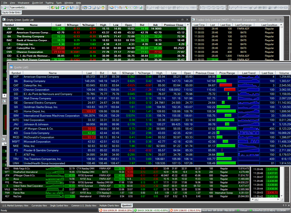This screenshot has height=213, width=291.
Task: Open the Trading menu
Action: pos(50,3)
